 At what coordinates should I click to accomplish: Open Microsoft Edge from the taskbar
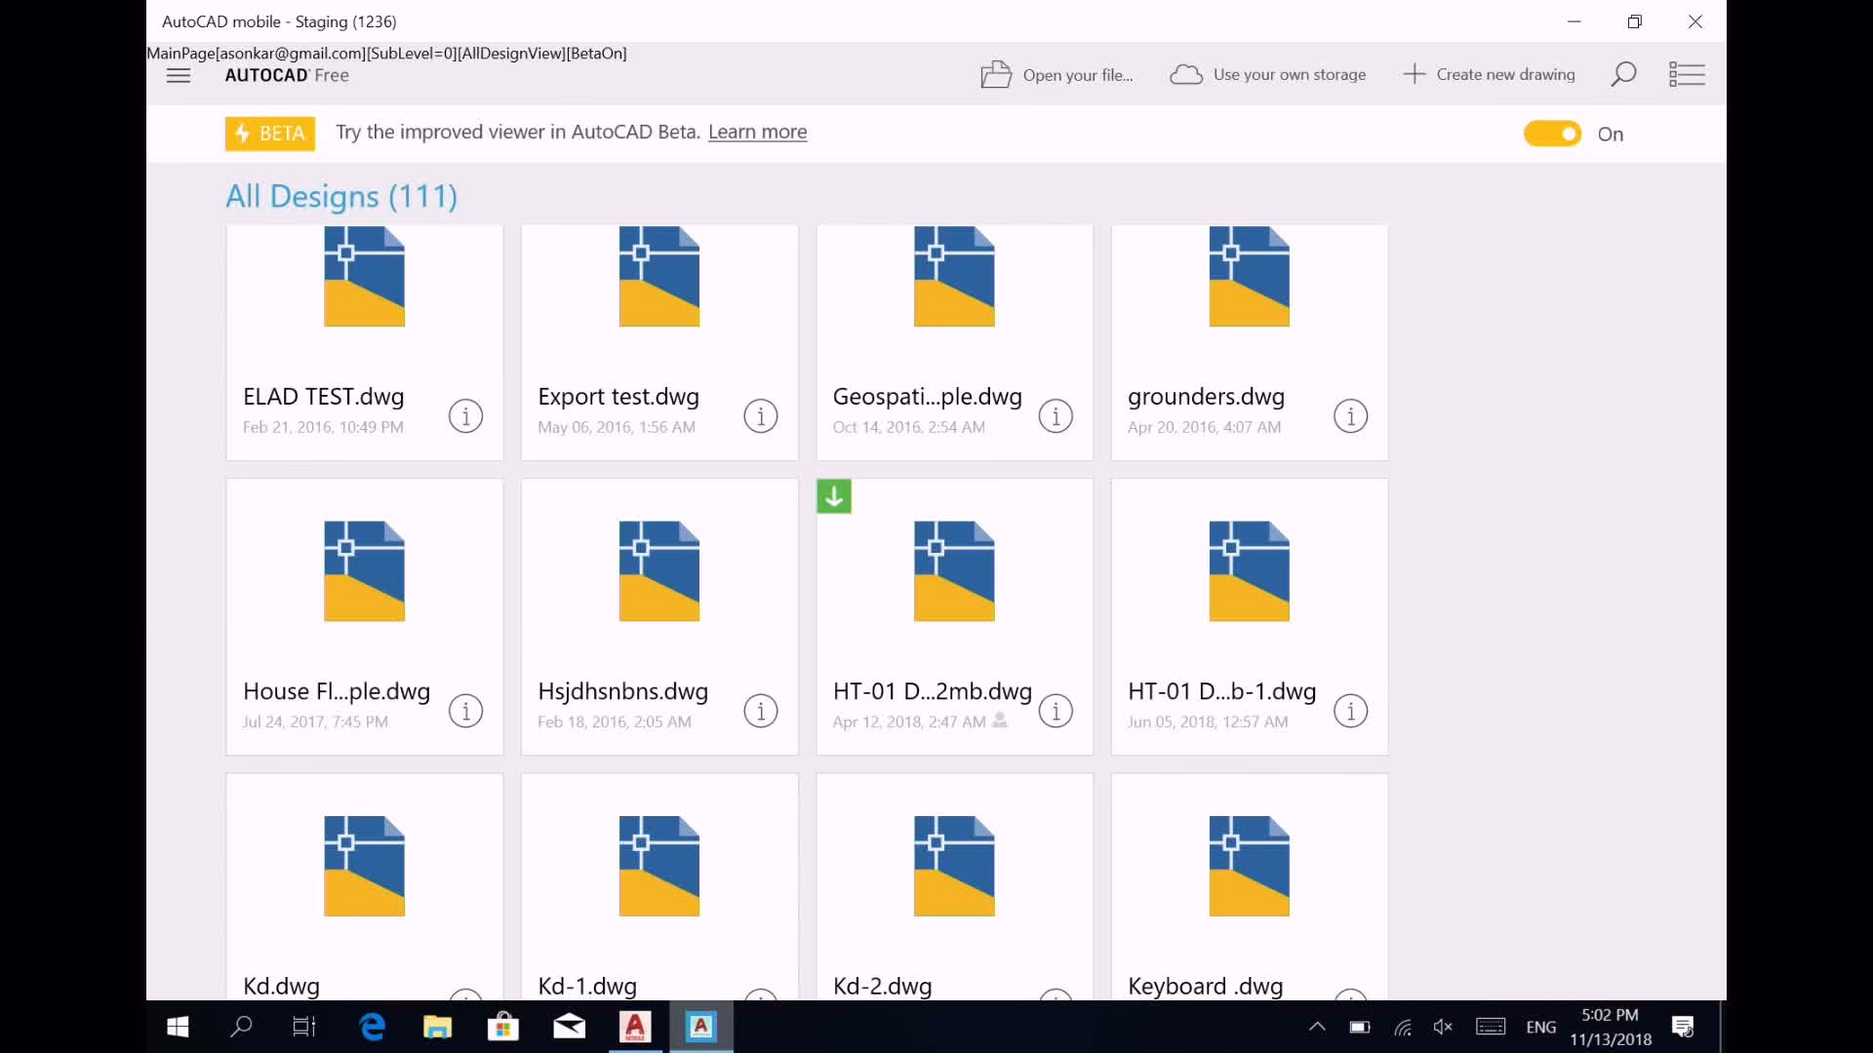click(372, 1027)
